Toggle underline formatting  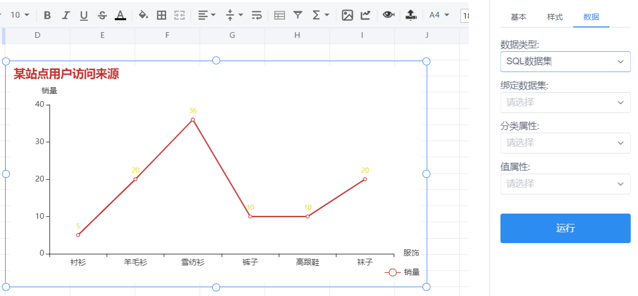pyautogui.click(x=84, y=15)
